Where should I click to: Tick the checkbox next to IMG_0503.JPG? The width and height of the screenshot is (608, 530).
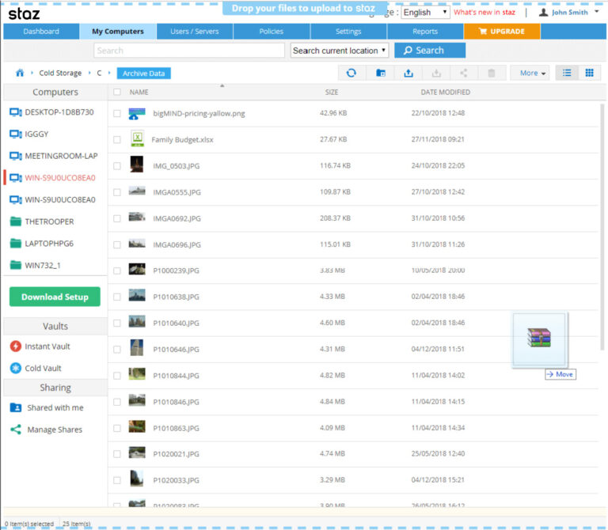click(x=117, y=165)
